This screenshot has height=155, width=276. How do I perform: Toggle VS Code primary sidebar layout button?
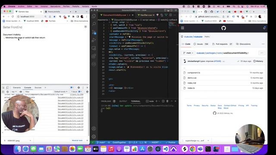165,10
